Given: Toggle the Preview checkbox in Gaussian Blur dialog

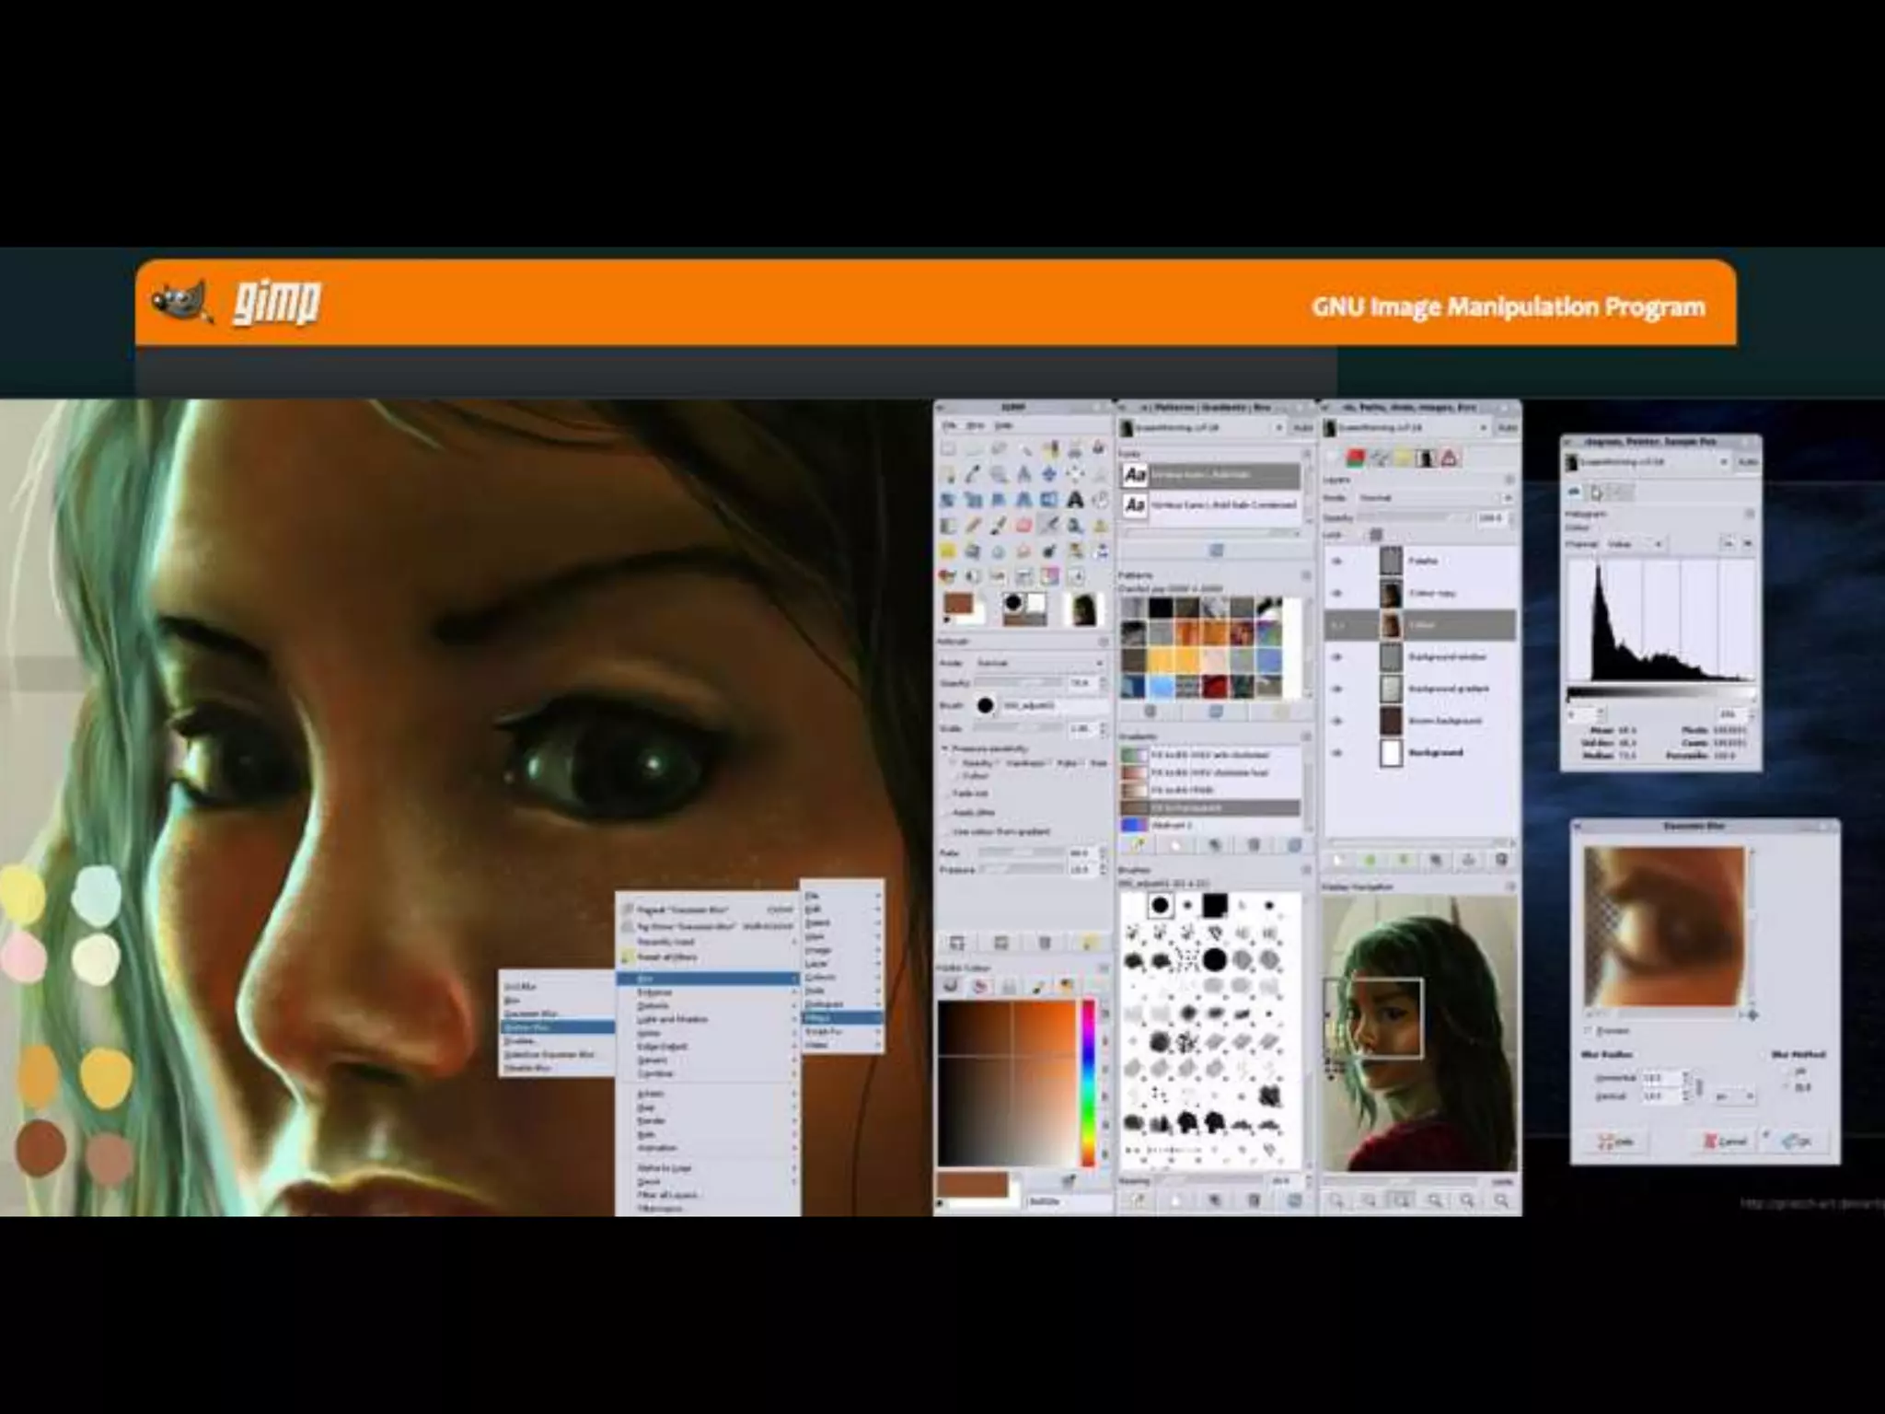Looking at the screenshot, I should (x=1589, y=1030).
